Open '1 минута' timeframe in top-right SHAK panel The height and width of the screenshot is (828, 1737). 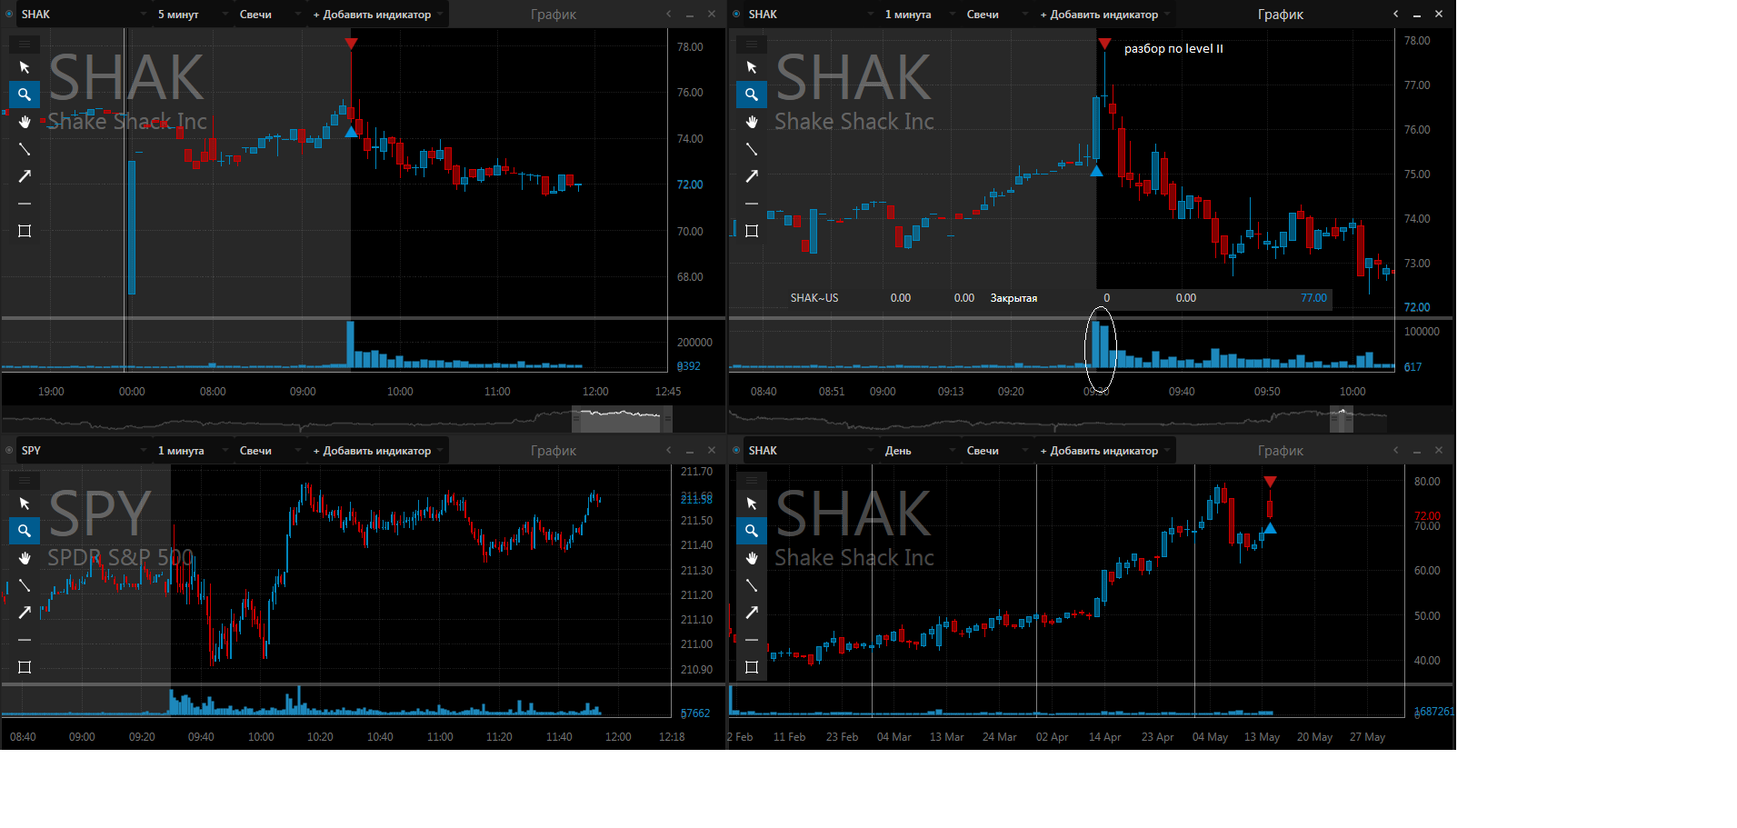point(919,15)
